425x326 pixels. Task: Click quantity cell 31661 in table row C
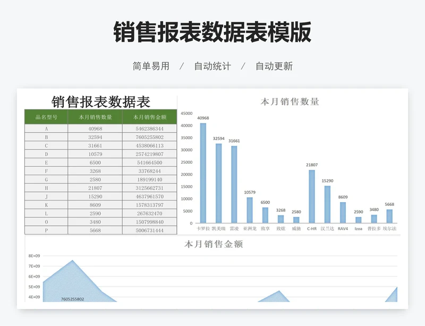[x=95, y=146]
